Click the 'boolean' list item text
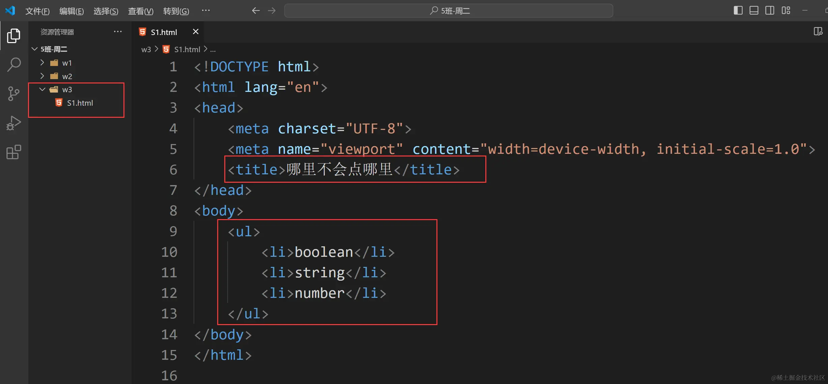The width and height of the screenshot is (828, 384). [324, 252]
